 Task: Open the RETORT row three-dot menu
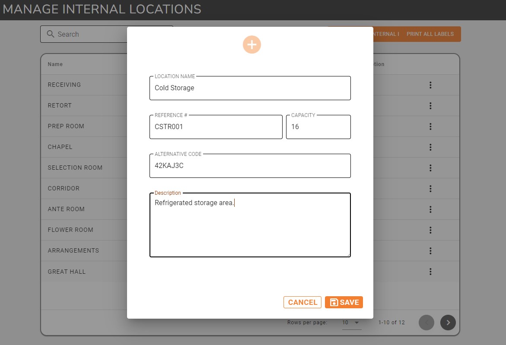point(430,105)
